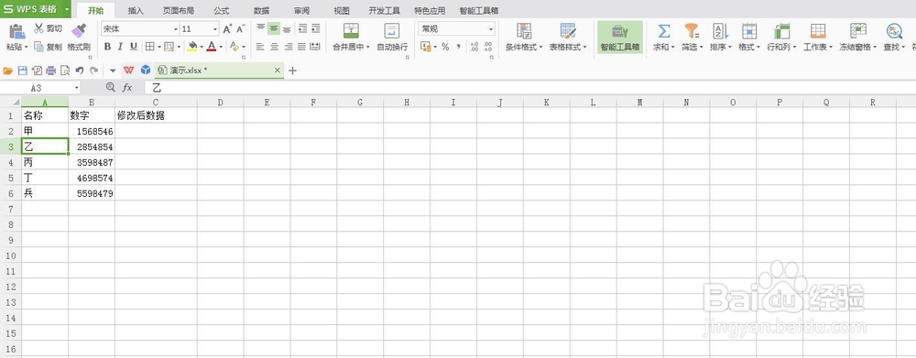Switch to the 数据 (Data) tab
This screenshot has width=916, height=358.
click(262, 10)
